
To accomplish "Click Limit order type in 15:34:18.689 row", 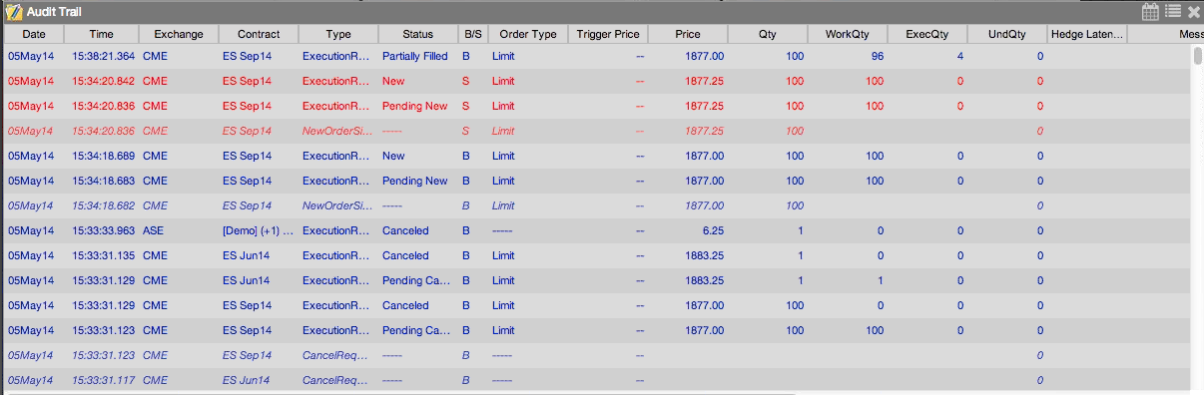I will 503,156.
